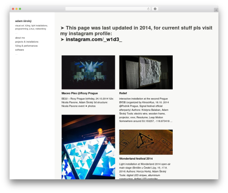The width and height of the screenshot is (228, 193).
Task: Click the Wonderland description Light installation text
Action: click(x=145, y=172)
